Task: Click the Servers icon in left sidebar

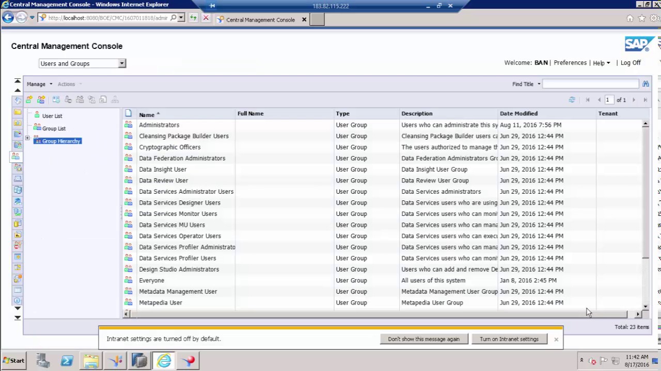Action: coord(18,190)
